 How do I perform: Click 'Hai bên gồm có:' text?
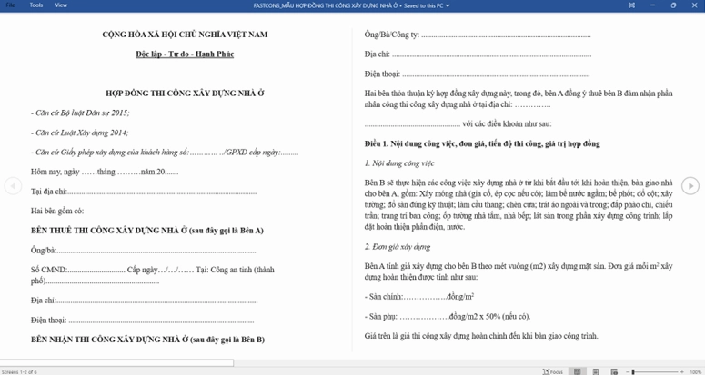tap(57, 211)
